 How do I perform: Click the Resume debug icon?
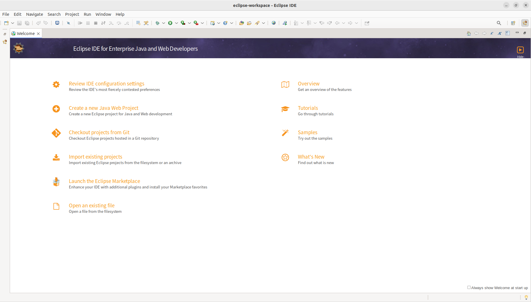80,23
